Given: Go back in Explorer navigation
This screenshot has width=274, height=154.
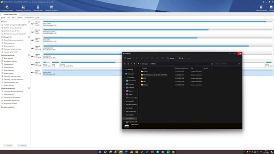Looking at the screenshot, I should coord(125,64).
